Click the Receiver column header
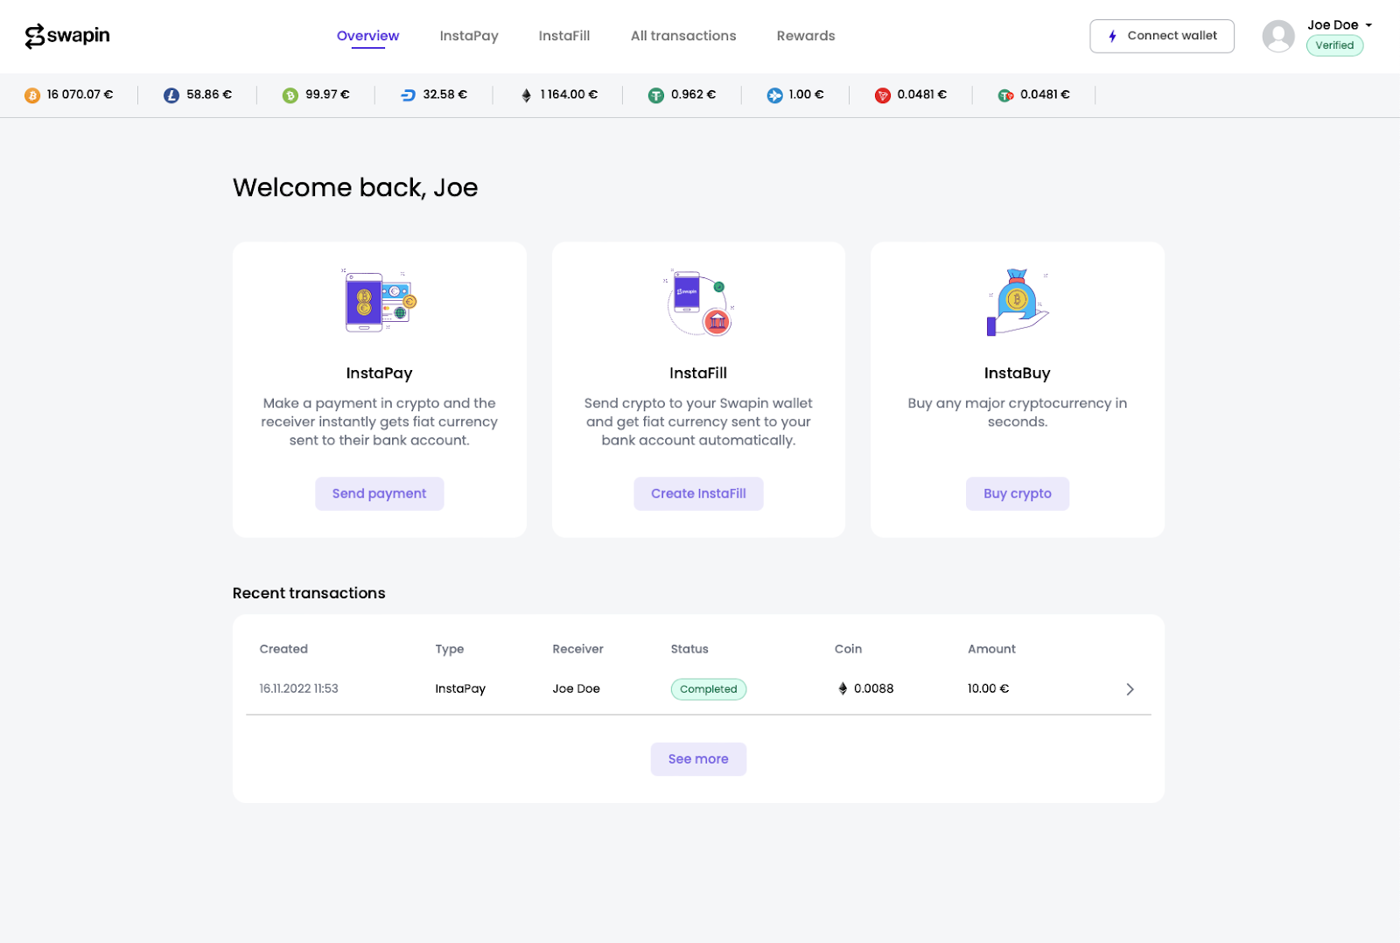The image size is (1400, 943). click(577, 649)
